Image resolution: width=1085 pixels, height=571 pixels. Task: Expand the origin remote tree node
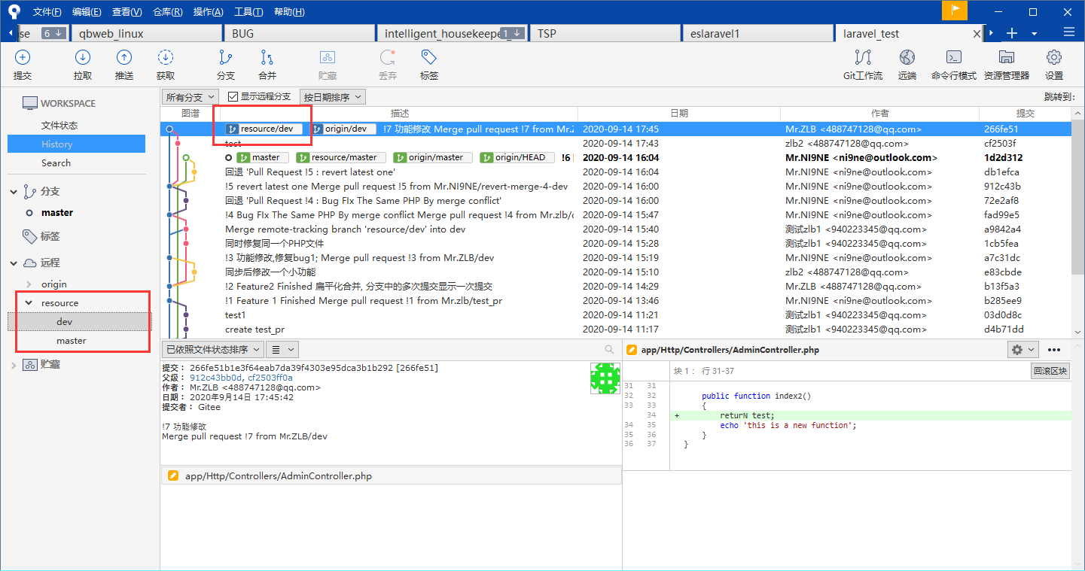(x=29, y=284)
